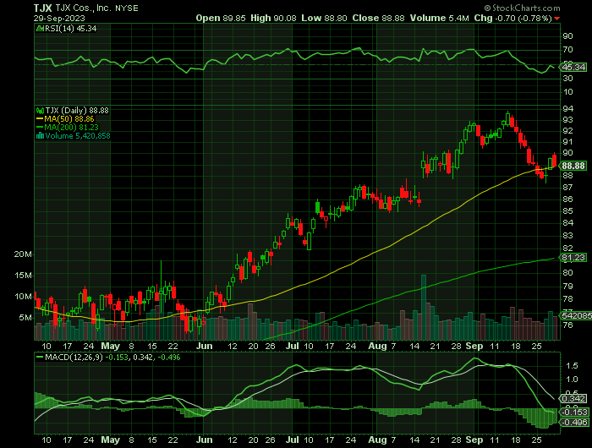Click the 'Sep' label under the MACD panel
The width and height of the screenshot is (592, 448).
point(474,440)
